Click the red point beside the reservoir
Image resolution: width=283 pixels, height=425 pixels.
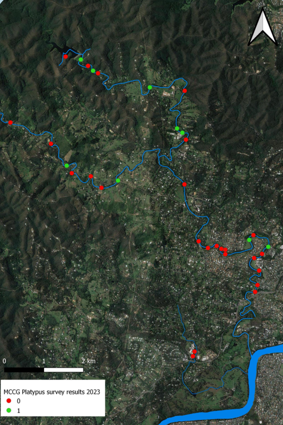[66, 57]
